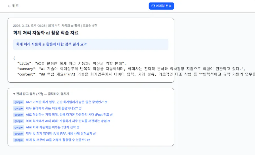Click external-link icon after '재무 분야에서 AI는 어떻게 활용되나요?'
255x155 pixels.
(x=80, y=108)
